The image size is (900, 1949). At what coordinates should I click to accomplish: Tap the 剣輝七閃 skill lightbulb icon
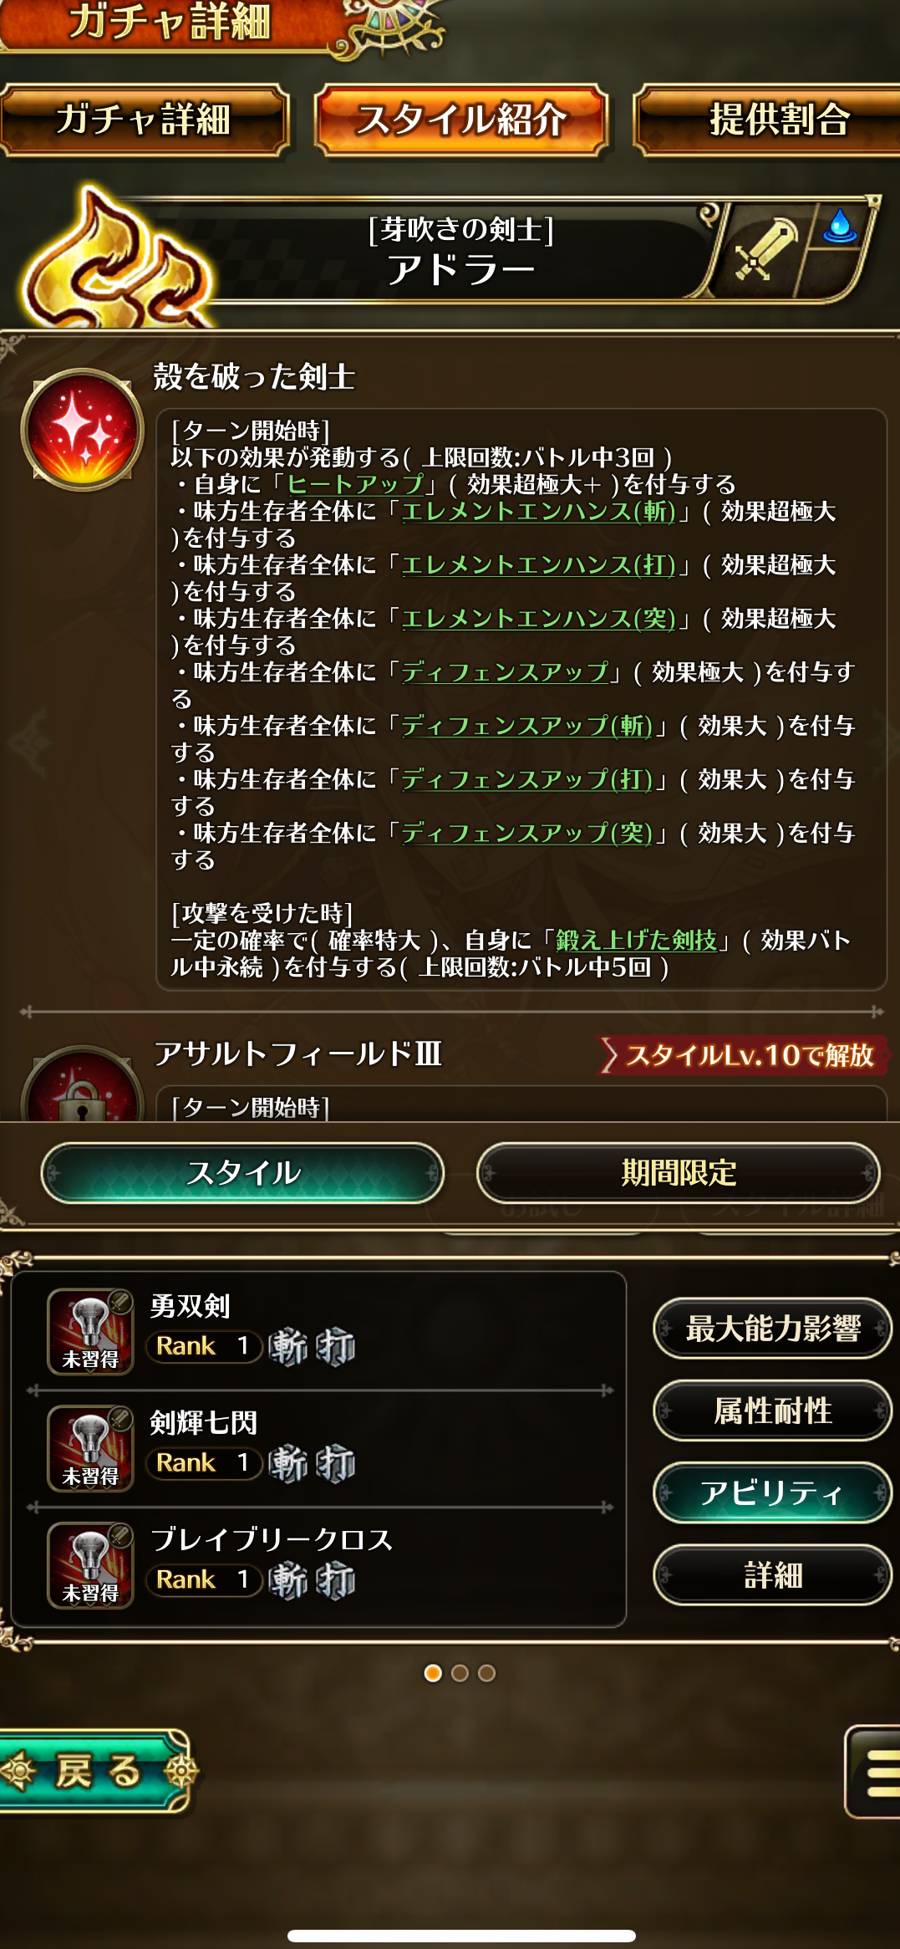coord(90,1448)
